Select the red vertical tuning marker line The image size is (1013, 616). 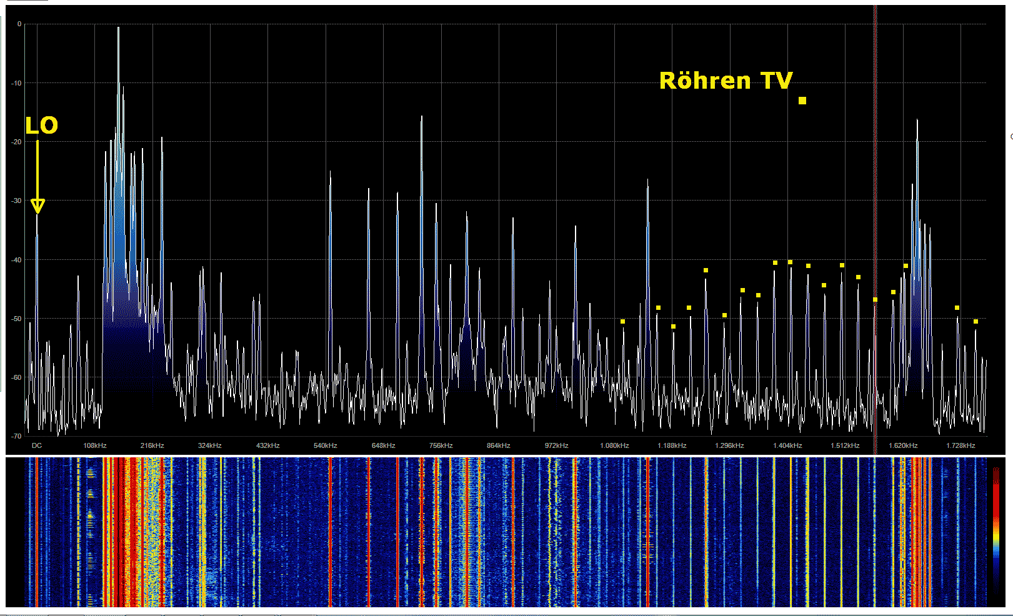coord(875,229)
